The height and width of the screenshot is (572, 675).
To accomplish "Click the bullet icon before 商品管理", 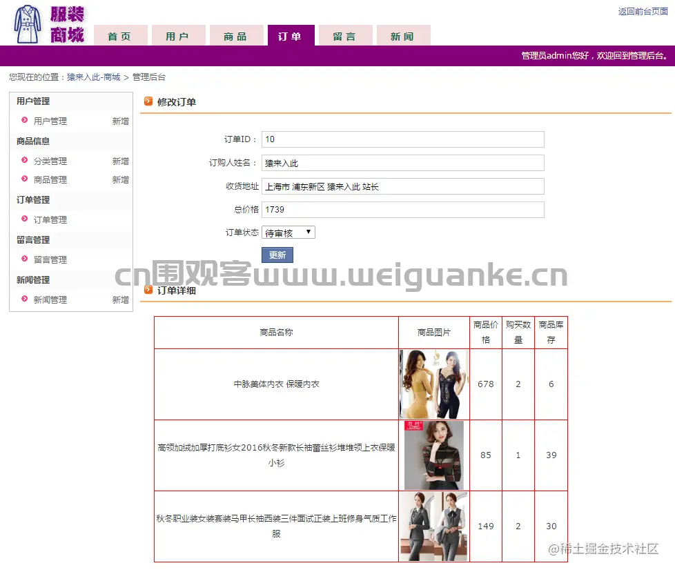I will click(25, 179).
